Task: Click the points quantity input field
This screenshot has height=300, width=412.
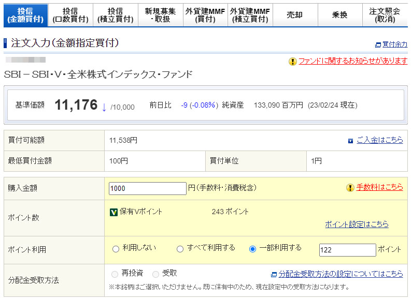Action: coord(347,250)
